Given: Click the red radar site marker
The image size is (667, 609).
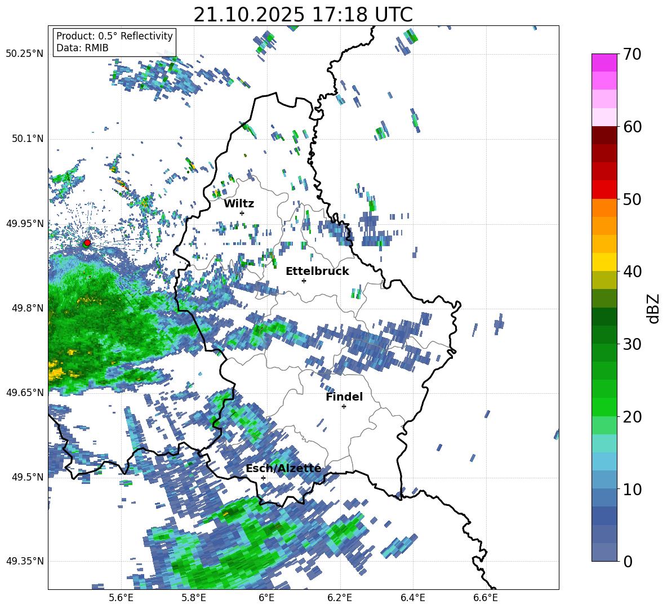Looking at the screenshot, I should 87,243.
